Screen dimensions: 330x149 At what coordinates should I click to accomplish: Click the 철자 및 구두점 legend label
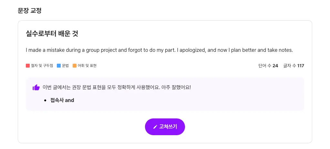click(x=42, y=66)
